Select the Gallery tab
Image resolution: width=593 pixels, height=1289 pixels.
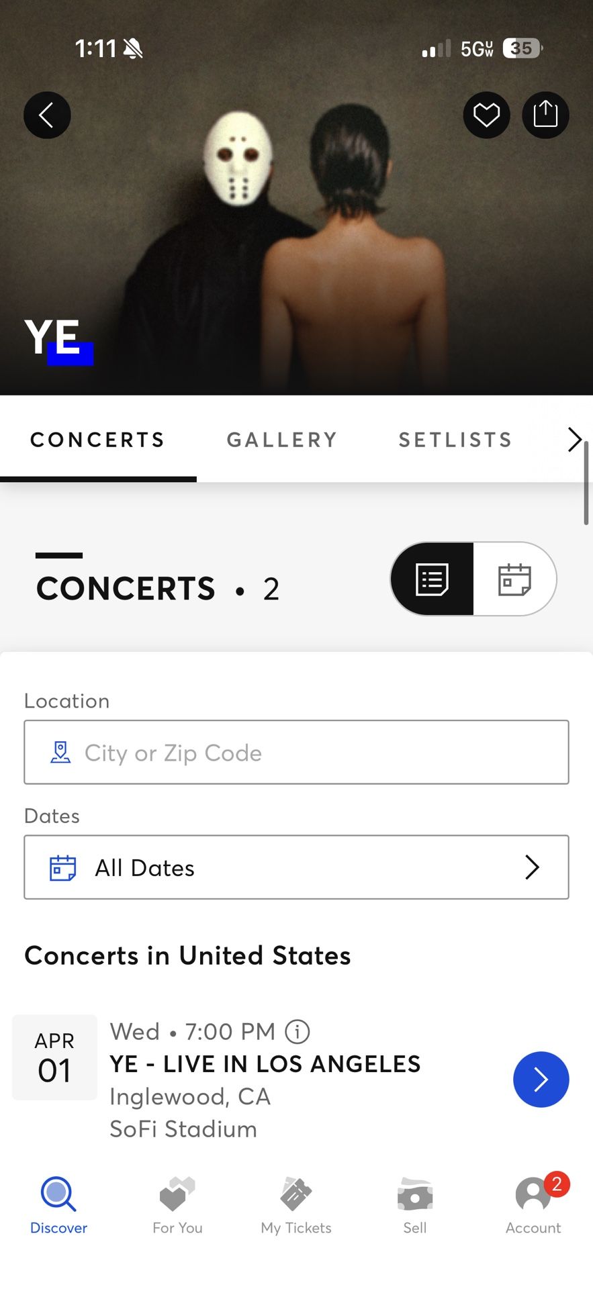tap(282, 440)
